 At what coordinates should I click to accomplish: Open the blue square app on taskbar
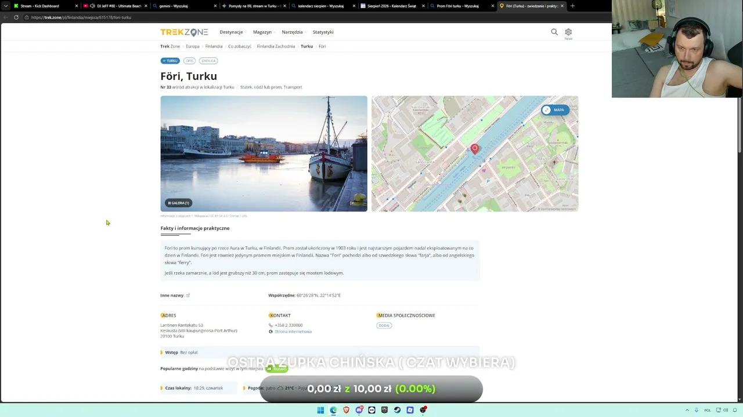[410, 410]
